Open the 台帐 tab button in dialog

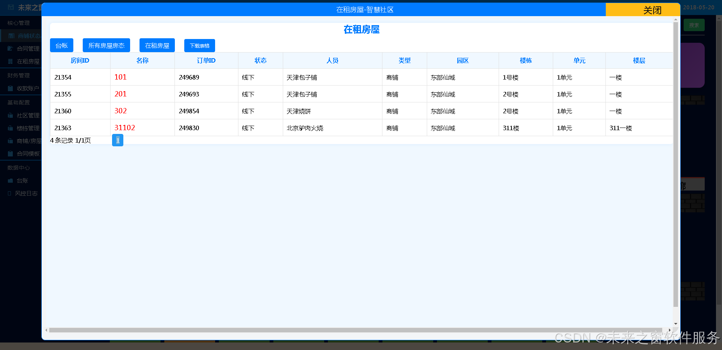pos(62,46)
